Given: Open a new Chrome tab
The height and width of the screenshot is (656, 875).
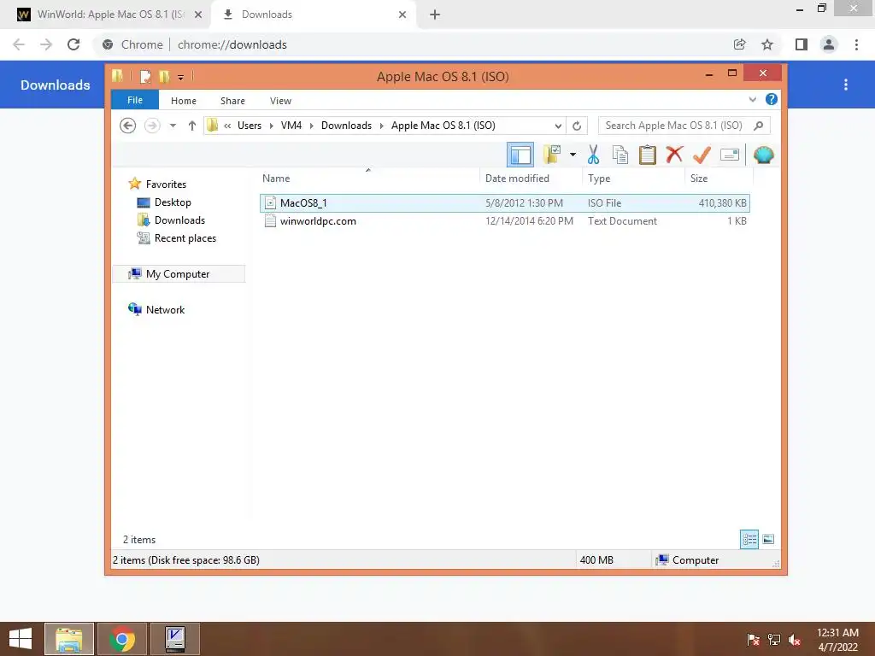Looking at the screenshot, I should [435, 15].
